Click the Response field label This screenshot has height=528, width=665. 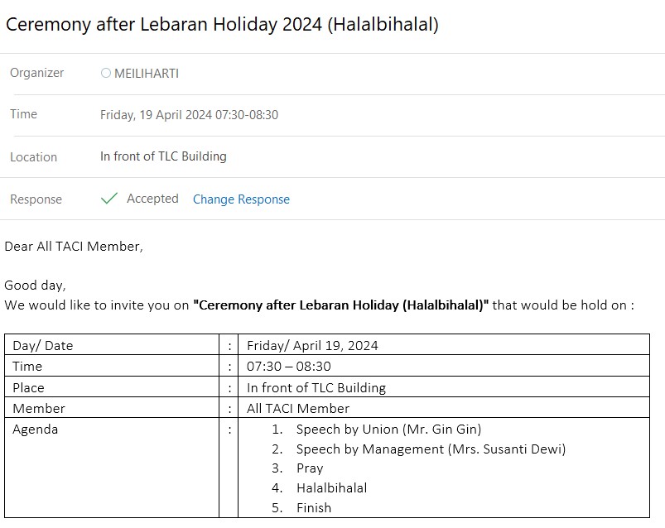(36, 199)
